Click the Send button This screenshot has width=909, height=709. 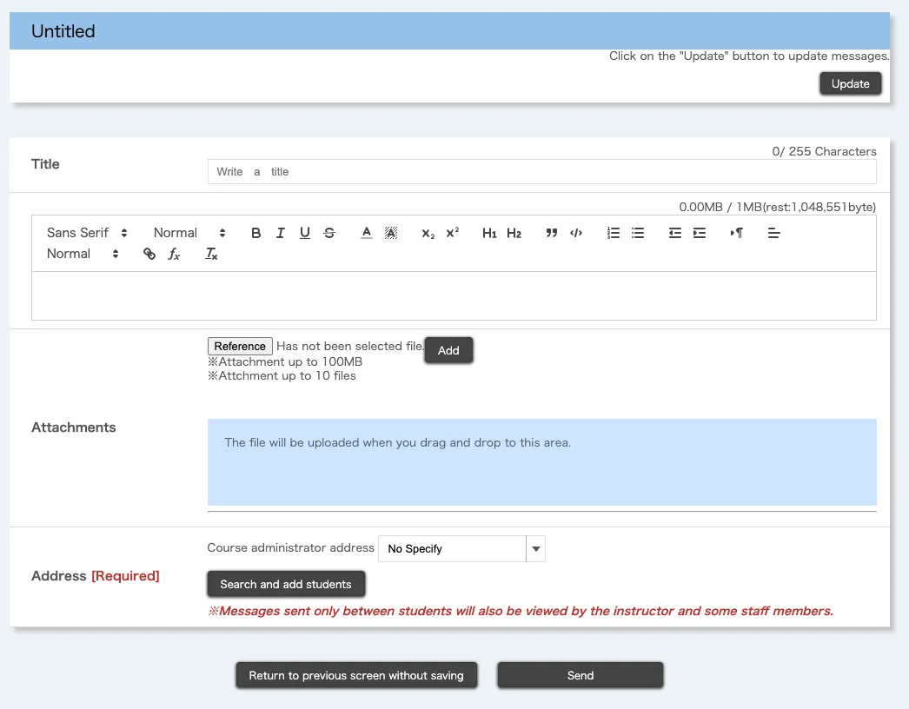(580, 675)
